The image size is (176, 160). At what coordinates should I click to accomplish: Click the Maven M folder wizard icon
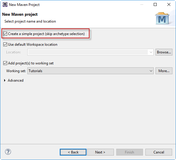point(162,18)
